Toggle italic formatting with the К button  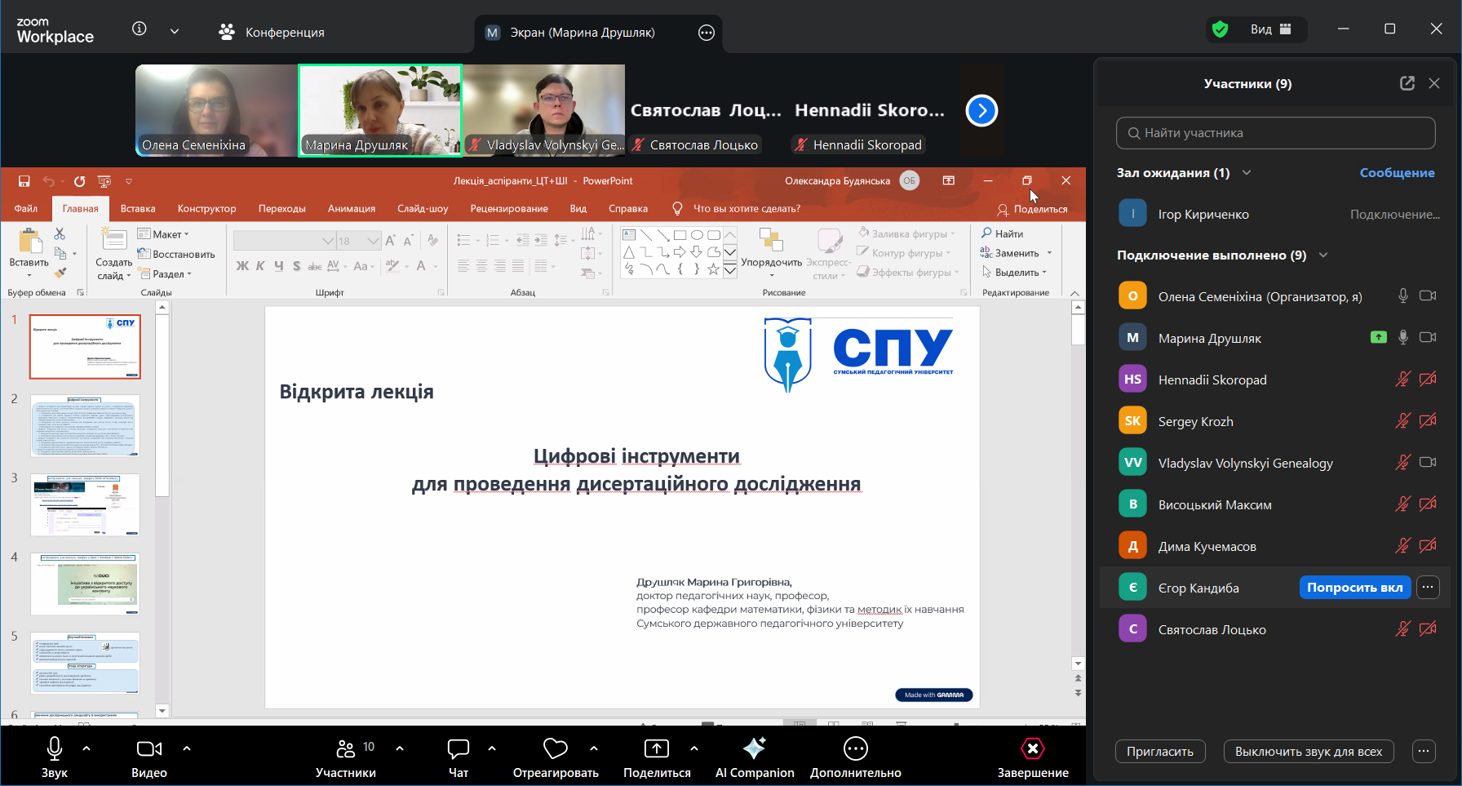coord(259,266)
